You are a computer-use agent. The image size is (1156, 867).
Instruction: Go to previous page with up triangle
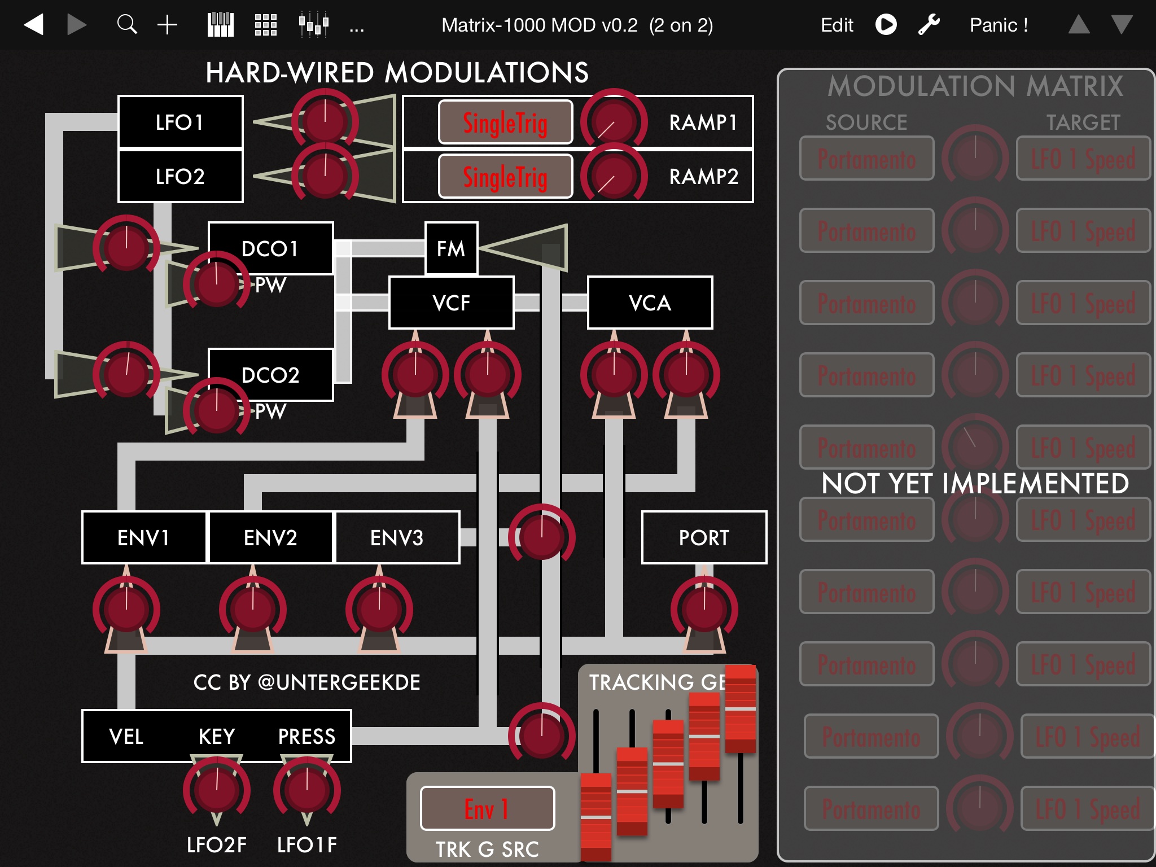click(x=1079, y=25)
